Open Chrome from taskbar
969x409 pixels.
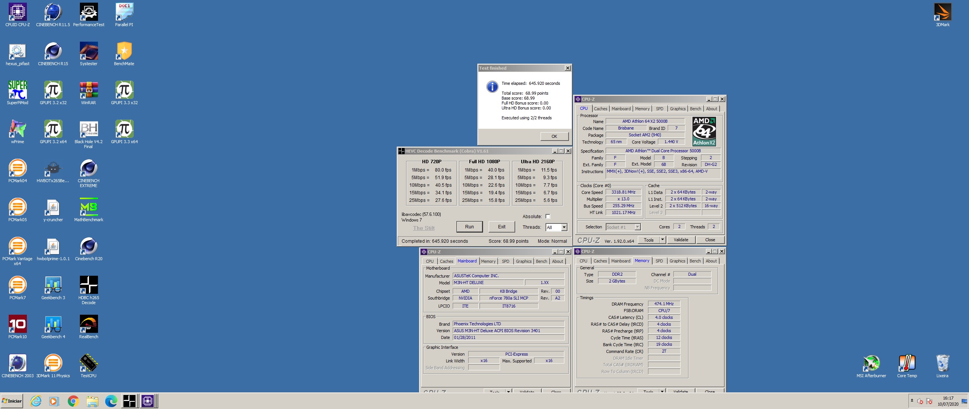[x=73, y=401]
